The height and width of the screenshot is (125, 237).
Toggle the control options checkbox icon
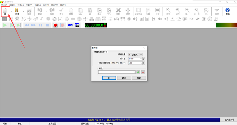point(70,25)
